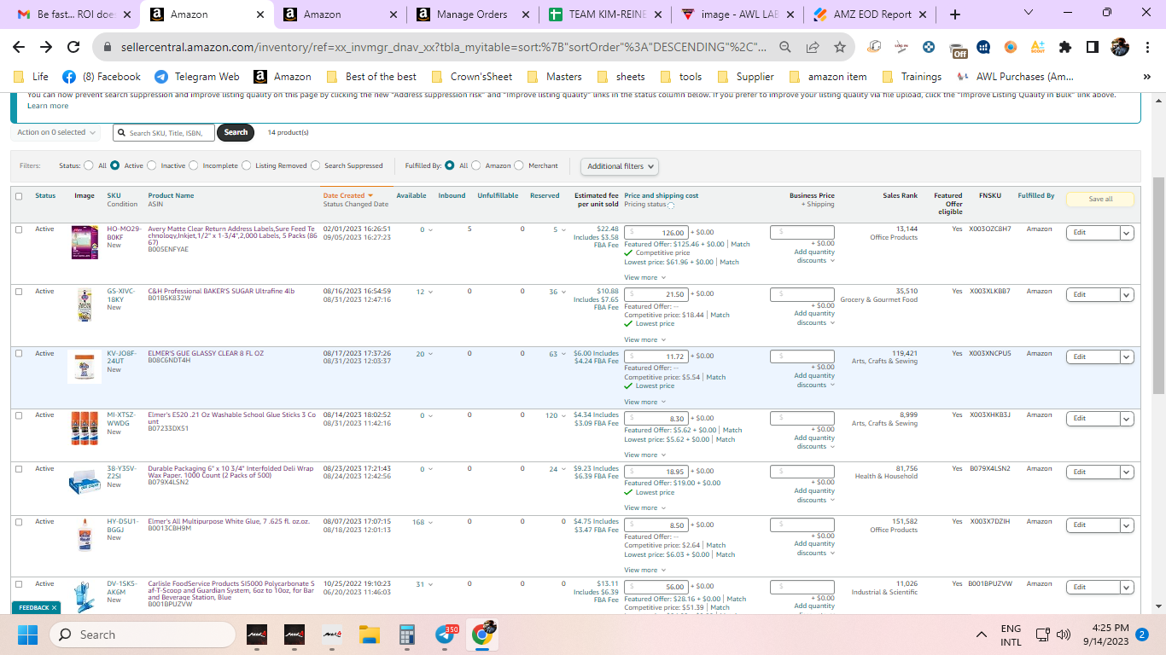Viewport: 1166px width, 655px height.
Task: Open the notification badge showing 2
Action: [x=1141, y=635]
